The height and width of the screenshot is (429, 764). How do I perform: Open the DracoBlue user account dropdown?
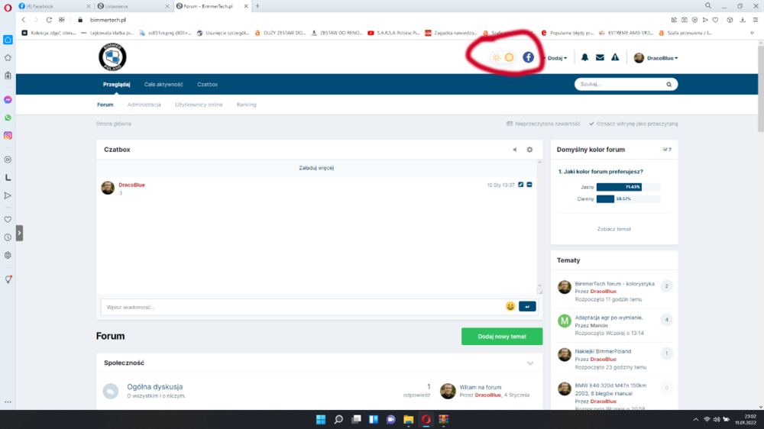coord(656,58)
